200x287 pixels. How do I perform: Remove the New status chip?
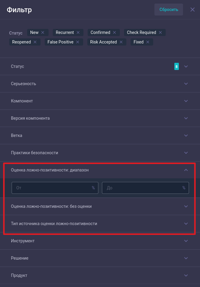(x=43, y=32)
